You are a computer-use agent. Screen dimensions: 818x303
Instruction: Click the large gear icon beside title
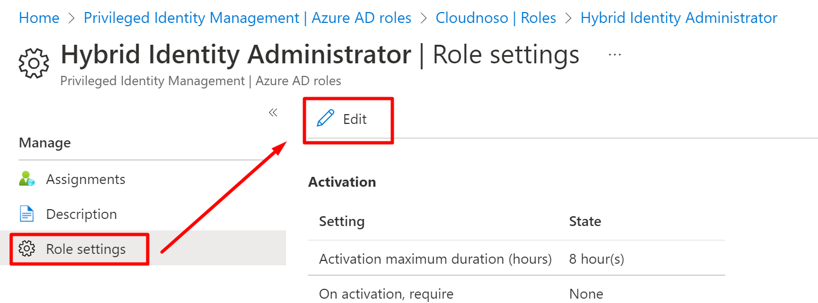click(34, 63)
